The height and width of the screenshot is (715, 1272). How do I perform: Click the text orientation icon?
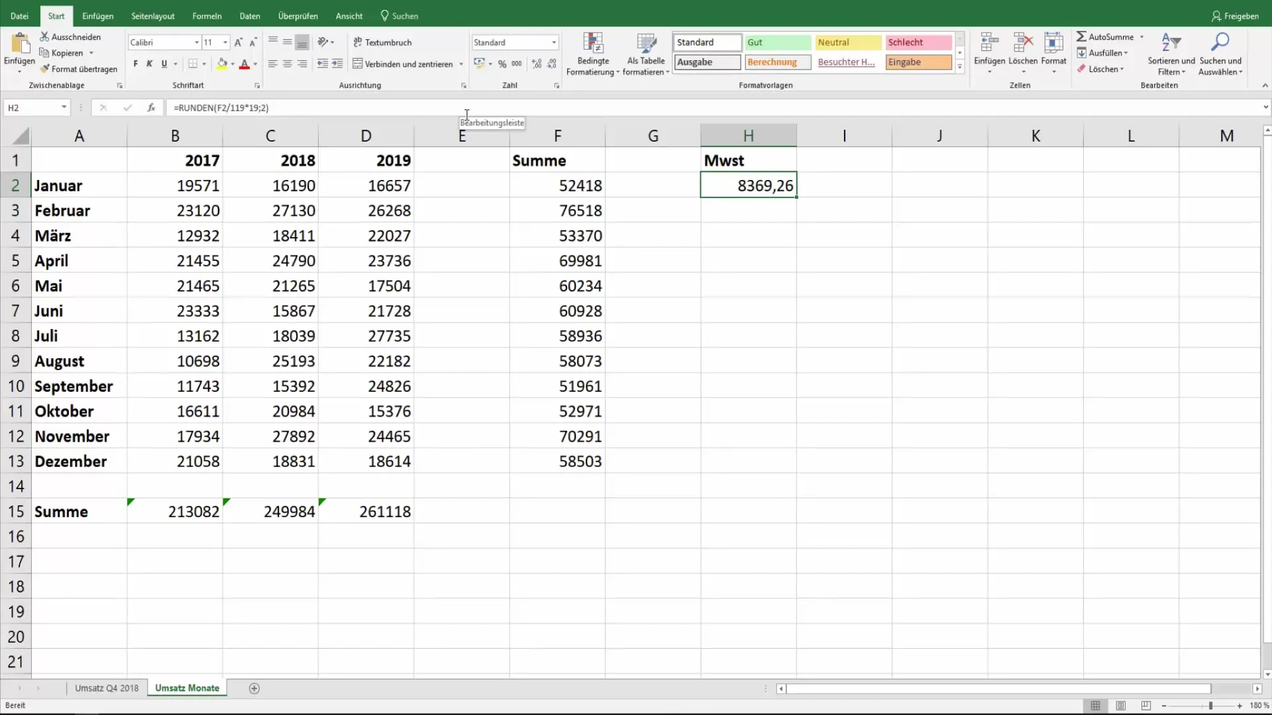323,42
